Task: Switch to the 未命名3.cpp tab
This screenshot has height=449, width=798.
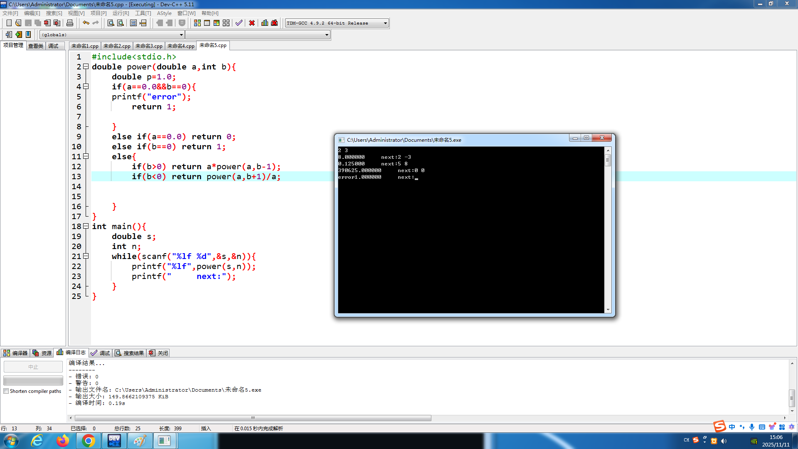Action: coord(149,46)
